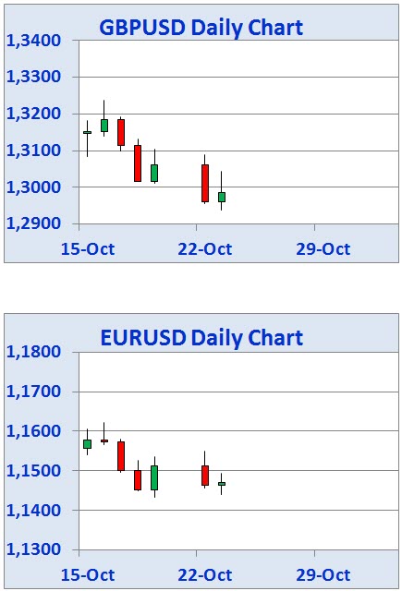The height and width of the screenshot is (591, 402).
Task: Select the largest red candle on GBPUSD chart
Action: coord(138,163)
